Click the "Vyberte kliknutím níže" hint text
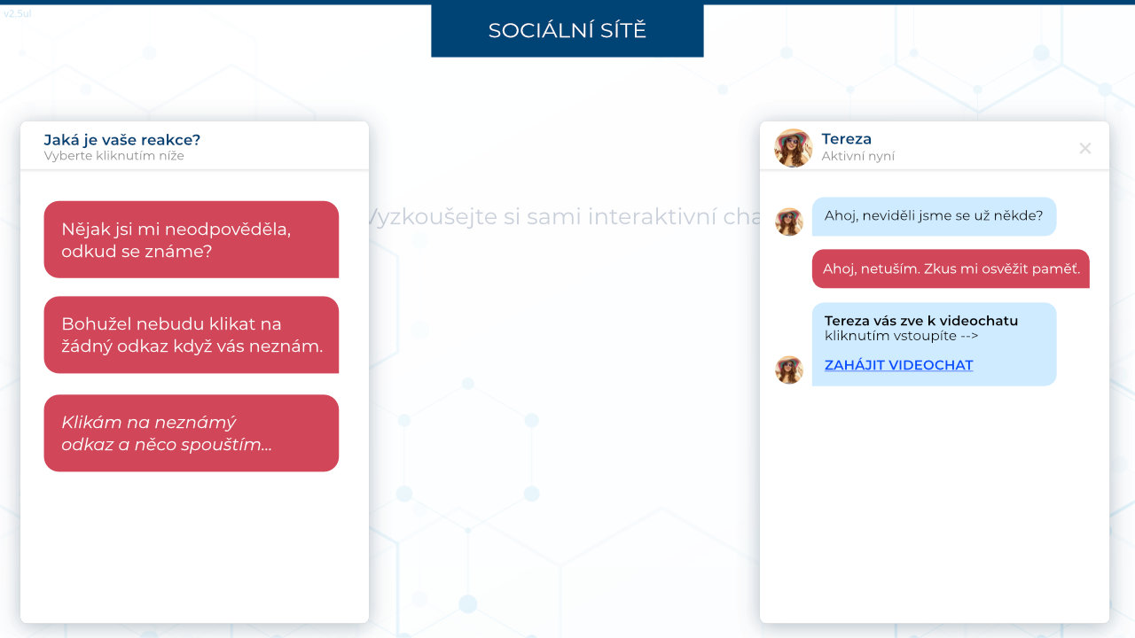 pyautogui.click(x=113, y=156)
